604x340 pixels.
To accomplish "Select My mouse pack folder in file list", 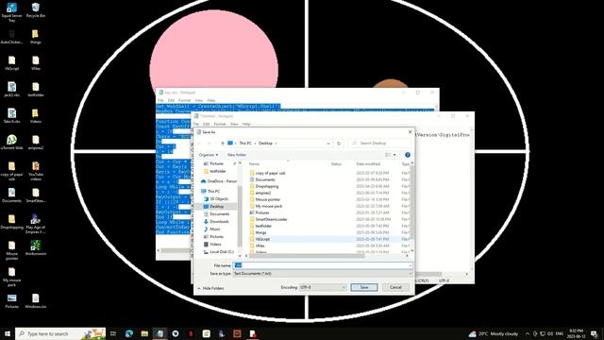I will [266, 206].
